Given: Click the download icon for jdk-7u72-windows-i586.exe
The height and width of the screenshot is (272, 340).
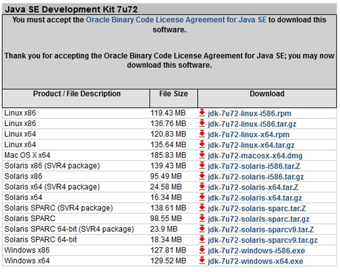Looking at the screenshot, I should pyautogui.click(x=202, y=250).
